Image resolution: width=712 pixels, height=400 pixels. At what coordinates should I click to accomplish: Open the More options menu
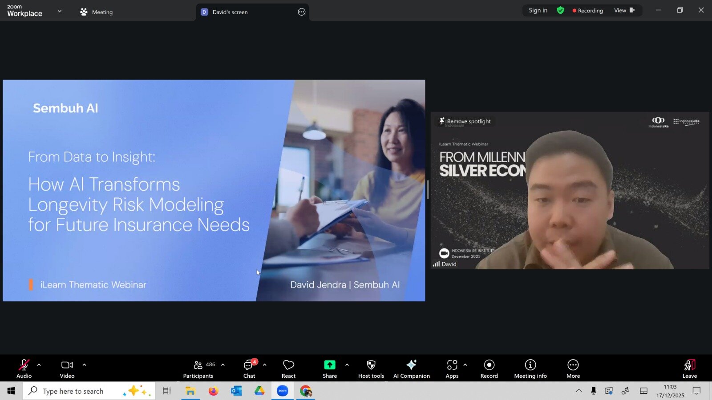click(573, 369)
